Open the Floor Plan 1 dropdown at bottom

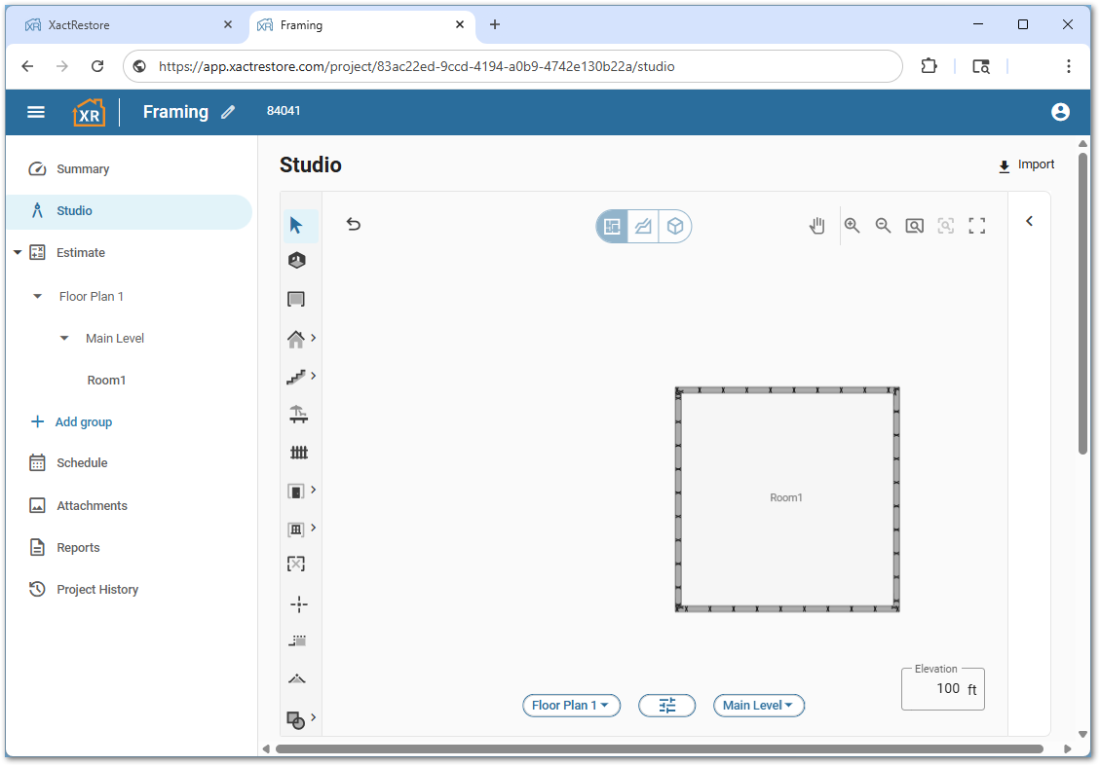tap(571, 706)
